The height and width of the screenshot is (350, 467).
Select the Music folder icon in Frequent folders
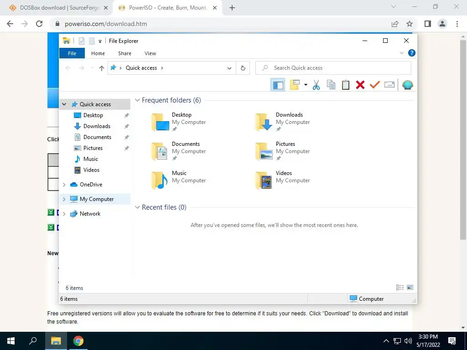(159, 180)
